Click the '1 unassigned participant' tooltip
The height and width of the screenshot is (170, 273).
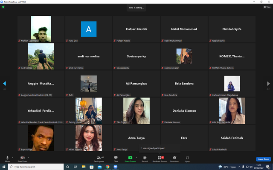[160, 148]
